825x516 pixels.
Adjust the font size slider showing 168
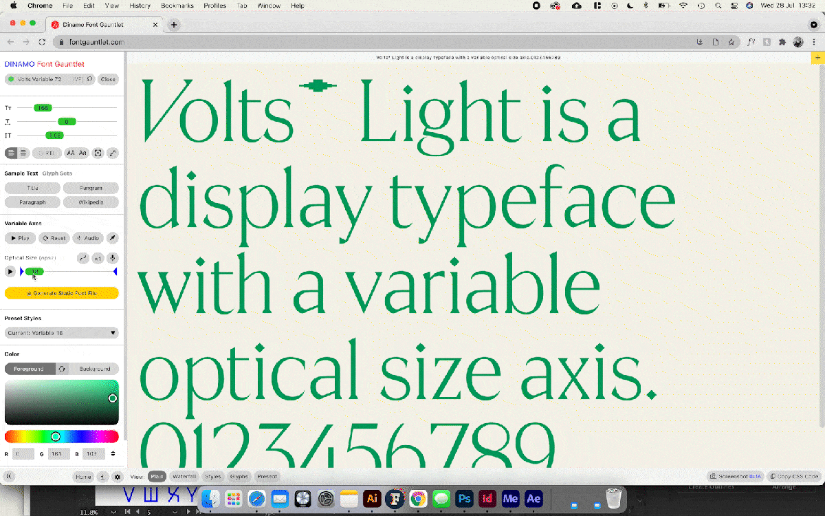43,108
